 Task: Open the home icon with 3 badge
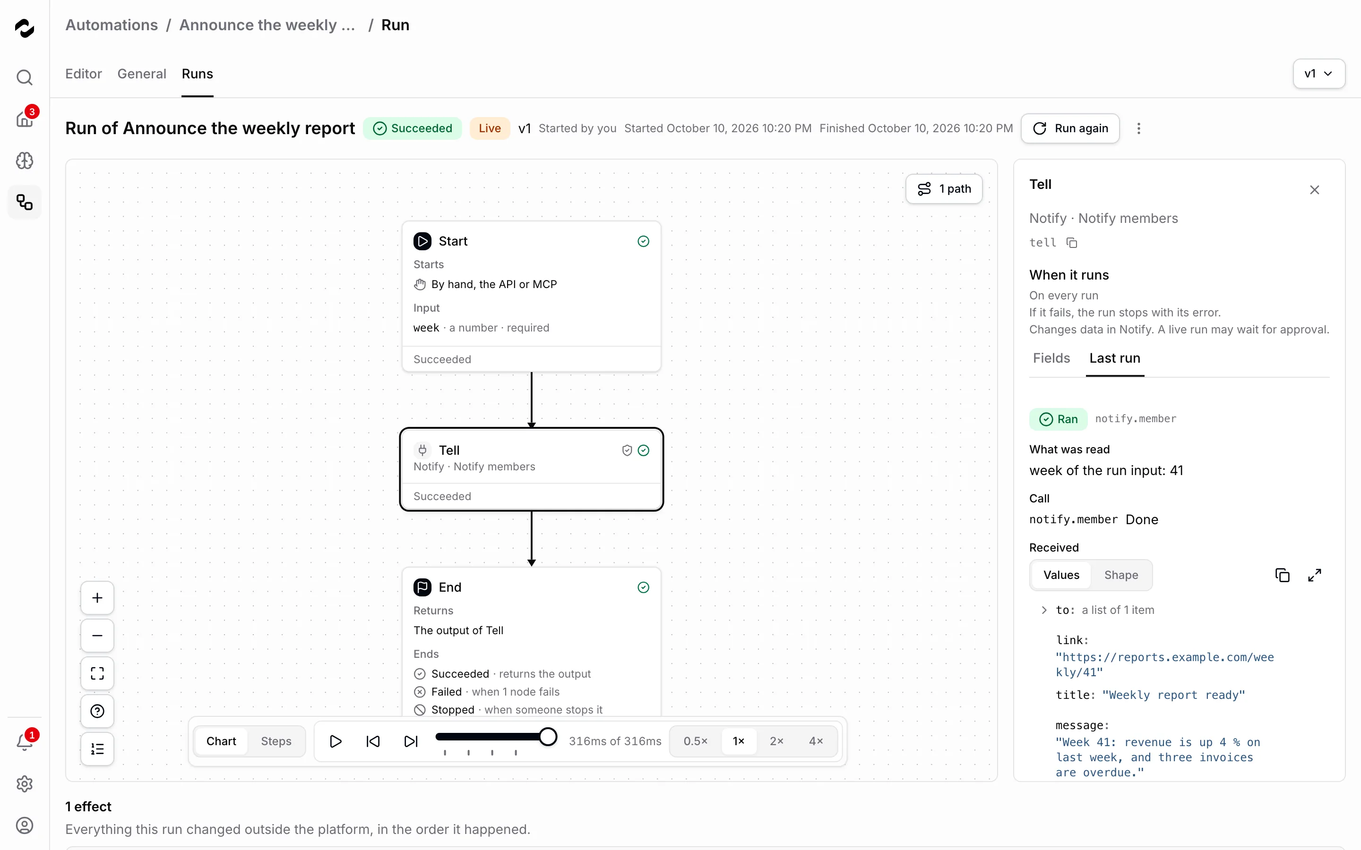pos(24,119)
